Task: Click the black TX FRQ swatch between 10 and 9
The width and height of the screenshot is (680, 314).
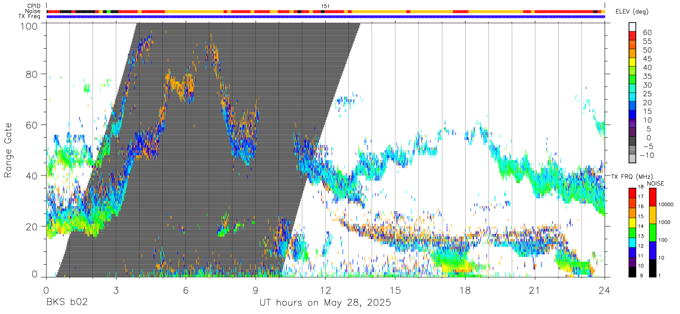Action: coord(632,271)
